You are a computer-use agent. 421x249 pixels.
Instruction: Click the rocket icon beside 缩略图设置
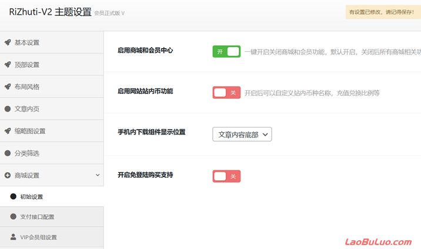[x=8, y=131]
